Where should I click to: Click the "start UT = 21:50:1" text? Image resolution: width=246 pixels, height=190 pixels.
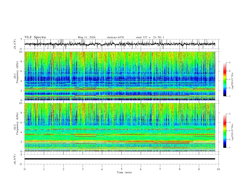pos(150,37)
